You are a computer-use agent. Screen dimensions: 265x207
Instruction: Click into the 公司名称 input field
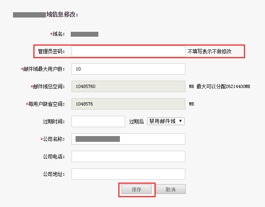[x=128, y=139]
